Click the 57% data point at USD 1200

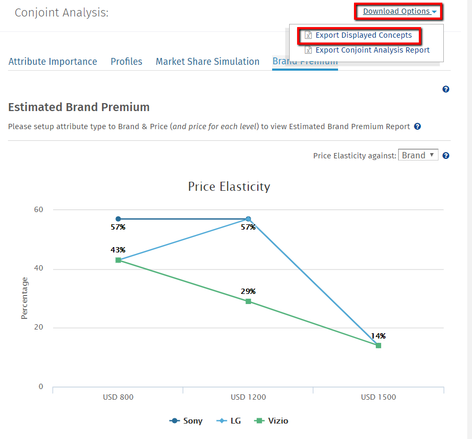point(248,219)
